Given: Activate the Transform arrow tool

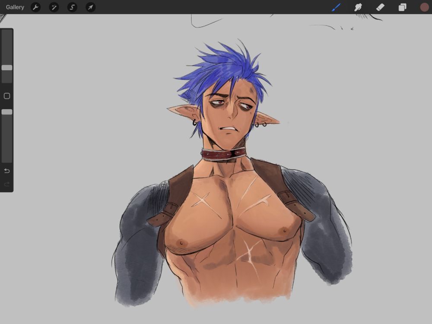Looking at the screenshot, I should [x=91, y=7].
